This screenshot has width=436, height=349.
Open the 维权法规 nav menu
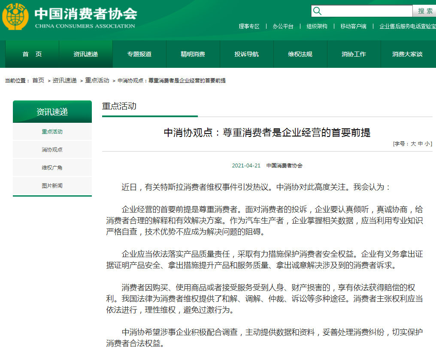coord(300,54)
